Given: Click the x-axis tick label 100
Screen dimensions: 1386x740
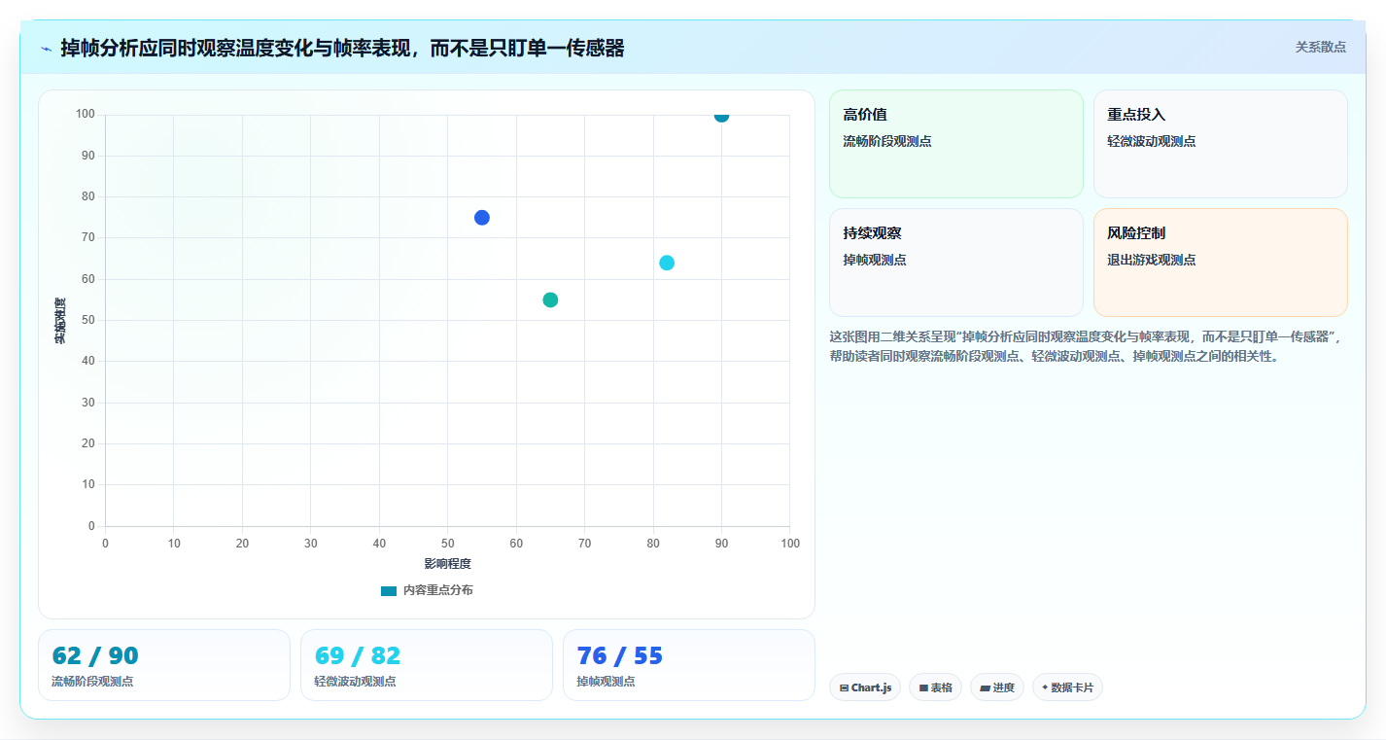Looking at the screenshot, I should pyautogui.click(x=790, y=544).
